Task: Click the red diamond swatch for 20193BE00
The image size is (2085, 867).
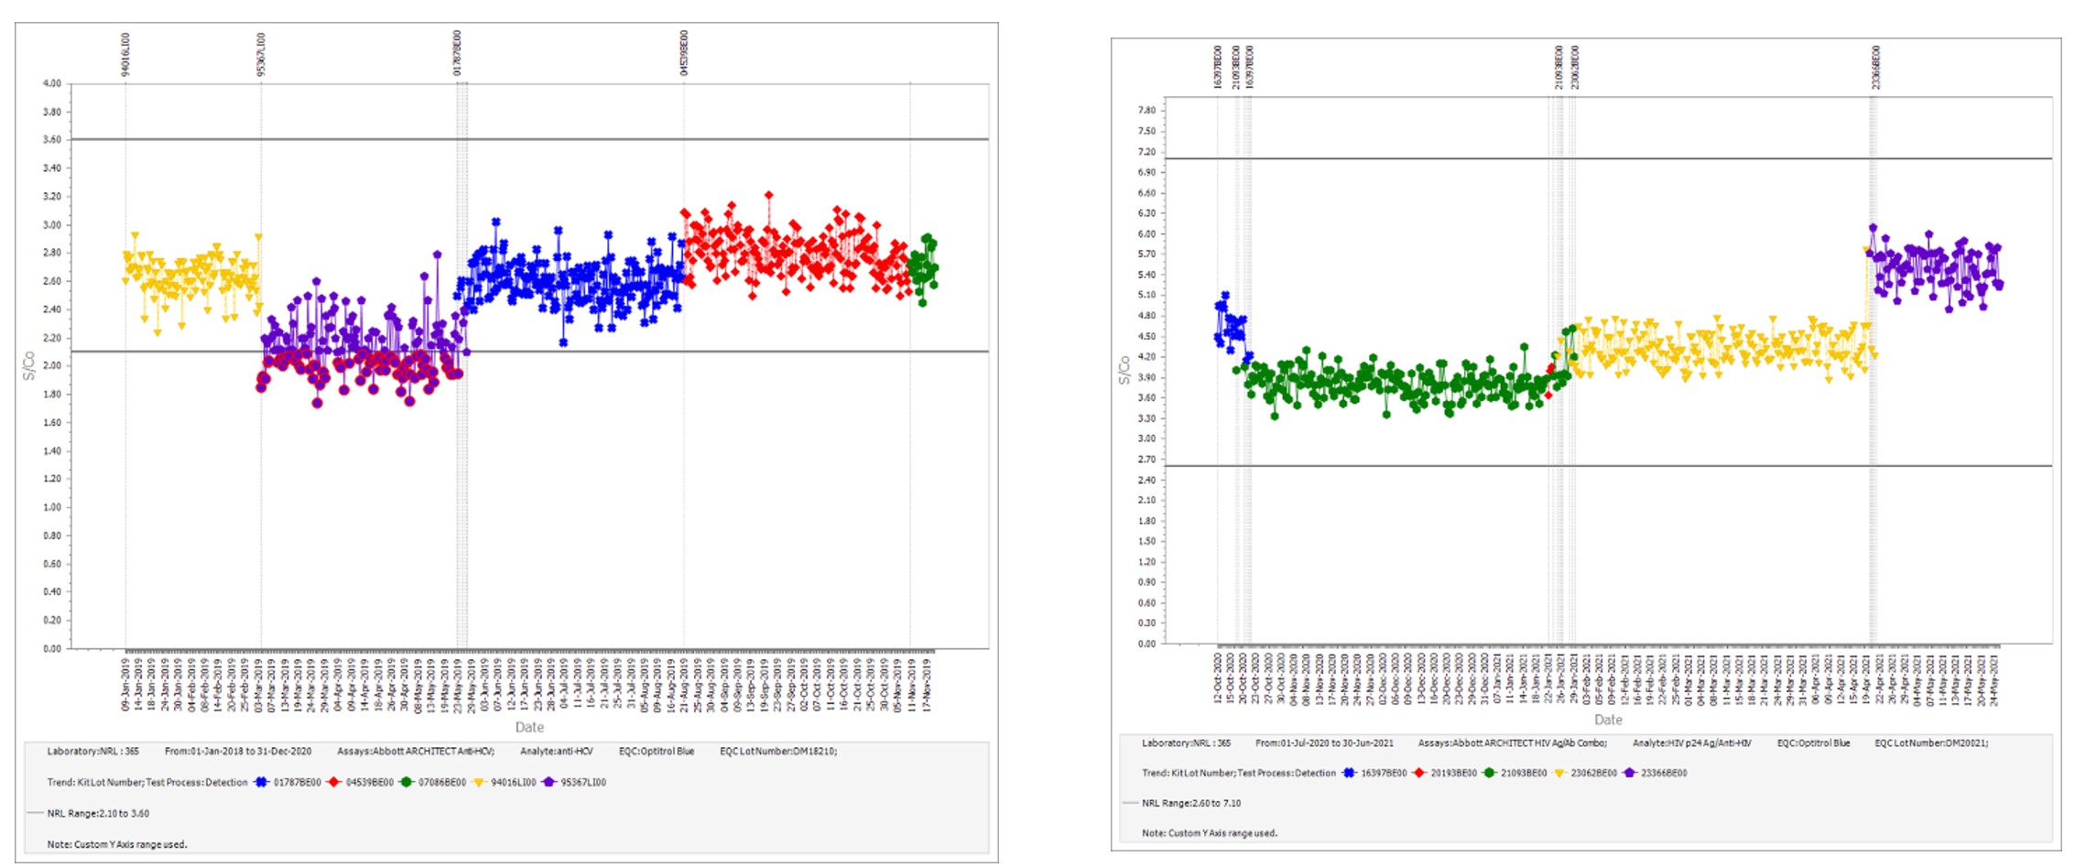Action: 1419,773
